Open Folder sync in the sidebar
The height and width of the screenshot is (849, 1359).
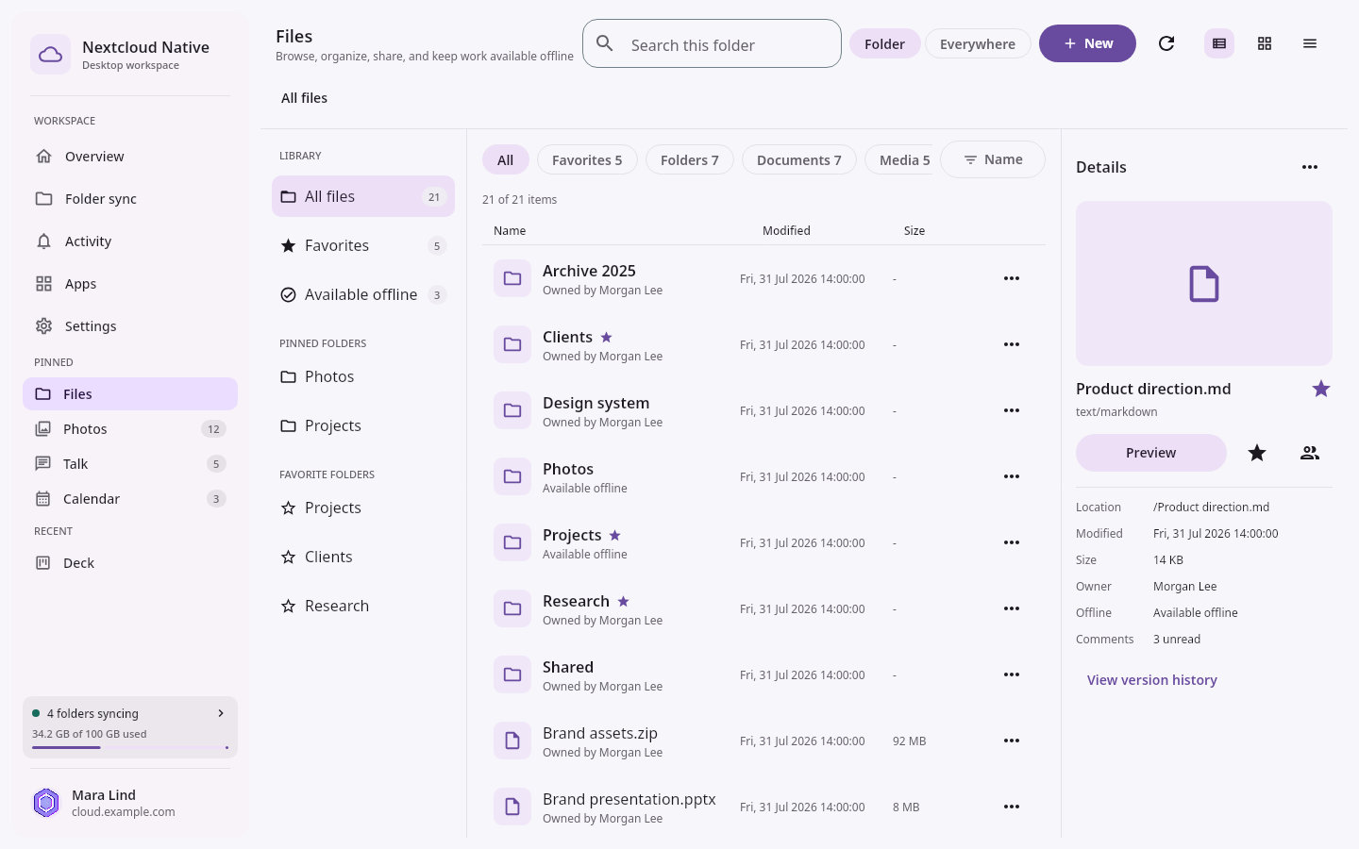coord(130,199)
